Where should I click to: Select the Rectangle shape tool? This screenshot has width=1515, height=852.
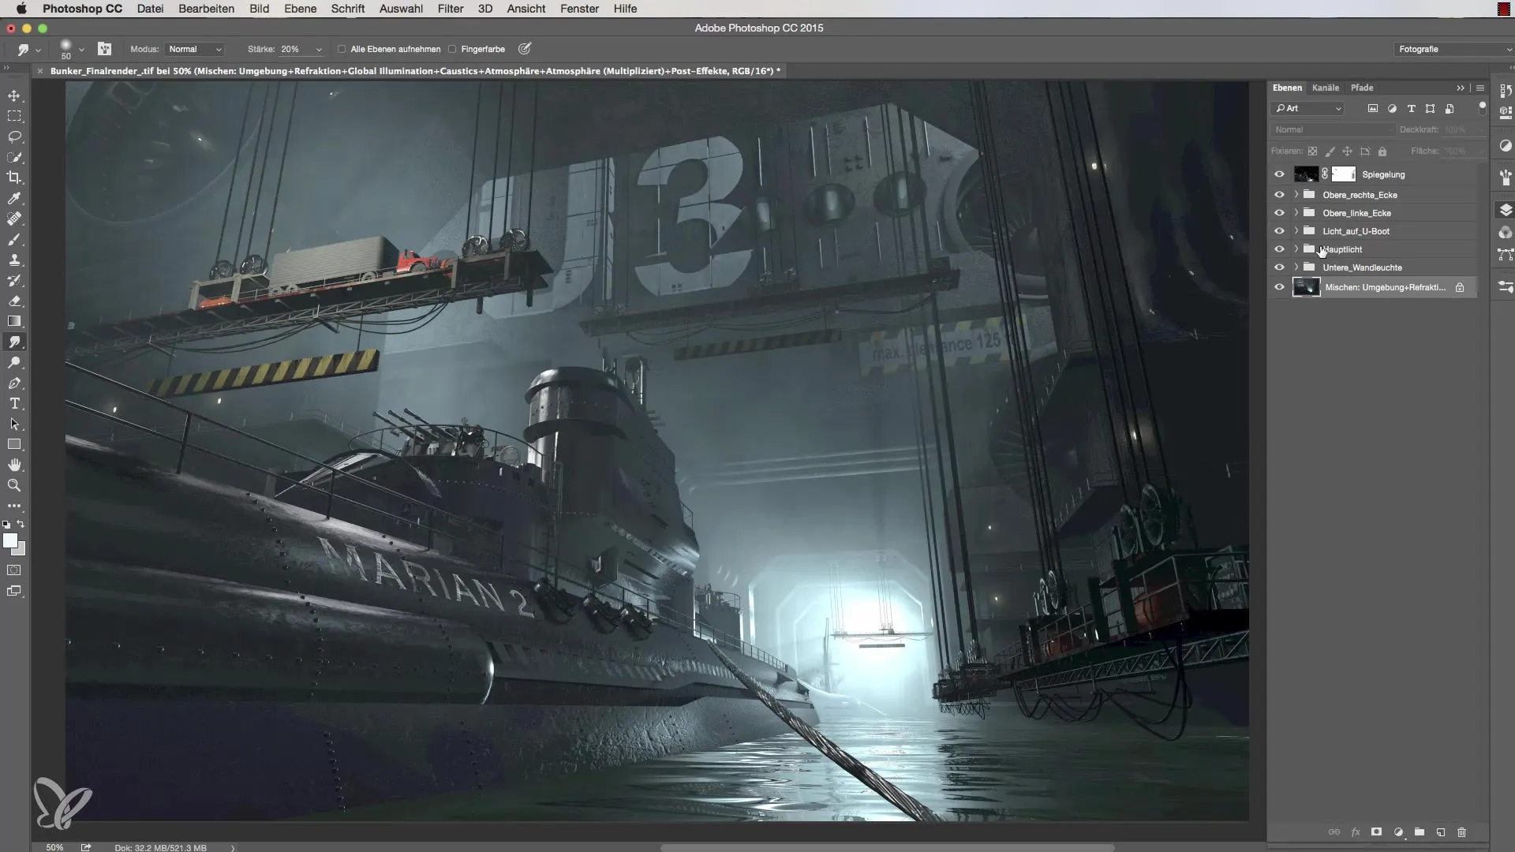pos(14,444)
